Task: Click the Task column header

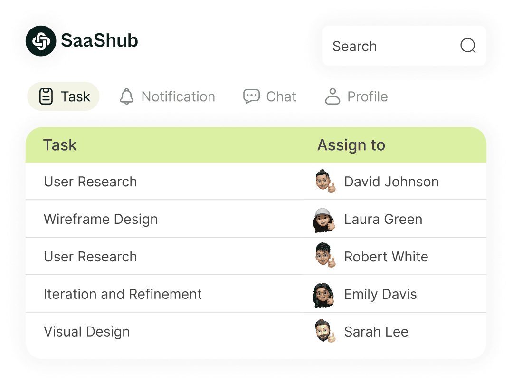Action: point(60,145)
